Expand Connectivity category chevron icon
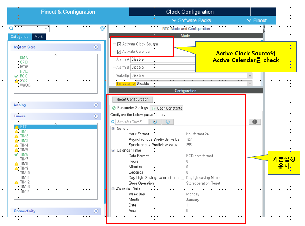The width and height of the screenshot is (305, 226). click(x=96, y=211)
